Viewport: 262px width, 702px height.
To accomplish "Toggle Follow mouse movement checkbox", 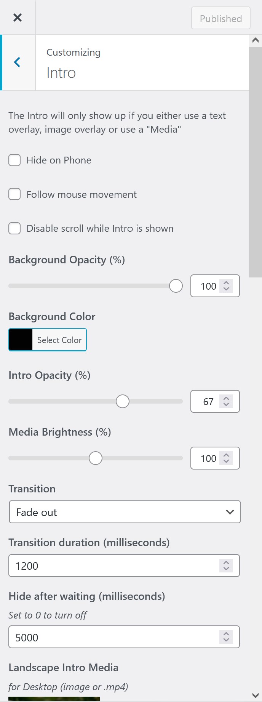I will pos(15,194).
